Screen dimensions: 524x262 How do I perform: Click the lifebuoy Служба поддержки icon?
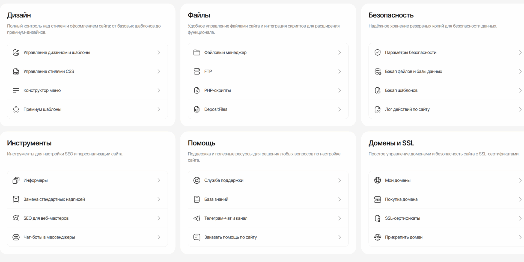[197, 180]
